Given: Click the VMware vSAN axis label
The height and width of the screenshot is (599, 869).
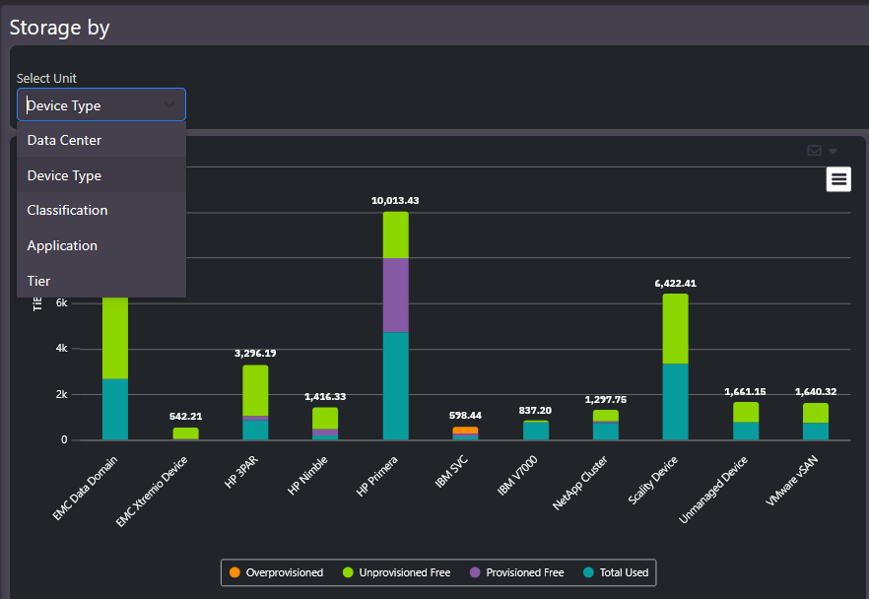Looking at the screenshot, I should pos(792,481).
